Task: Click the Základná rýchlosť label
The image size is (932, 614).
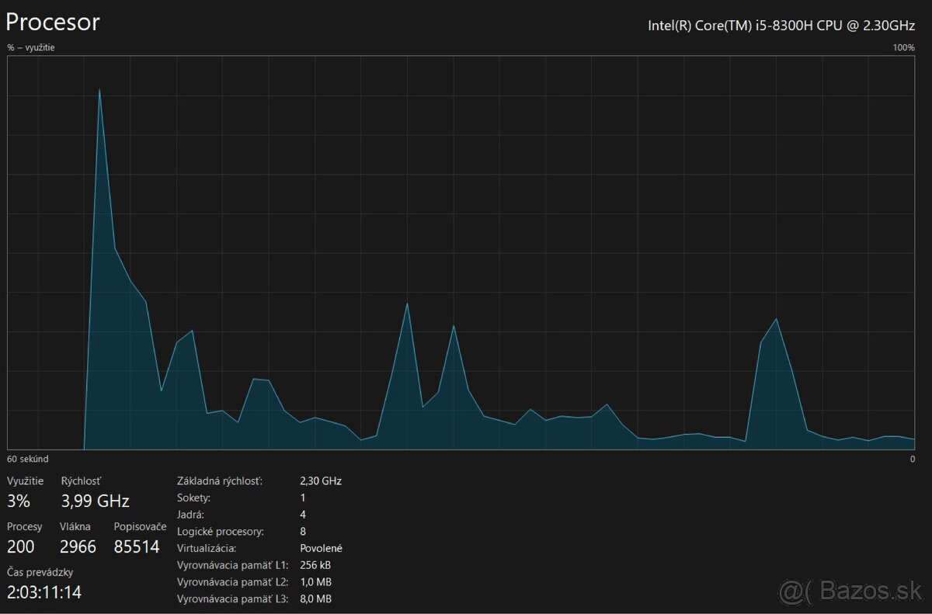Action: click(x=220, y=481)
